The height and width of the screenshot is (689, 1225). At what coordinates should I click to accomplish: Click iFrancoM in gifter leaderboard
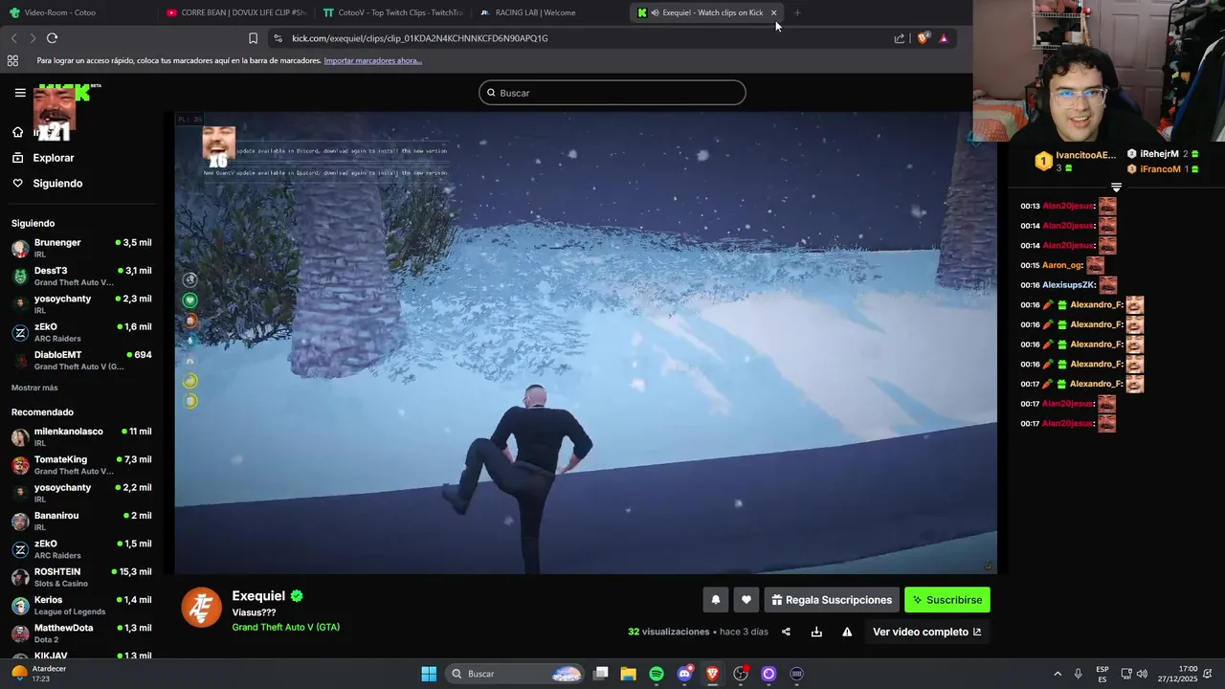[1163, 169]
